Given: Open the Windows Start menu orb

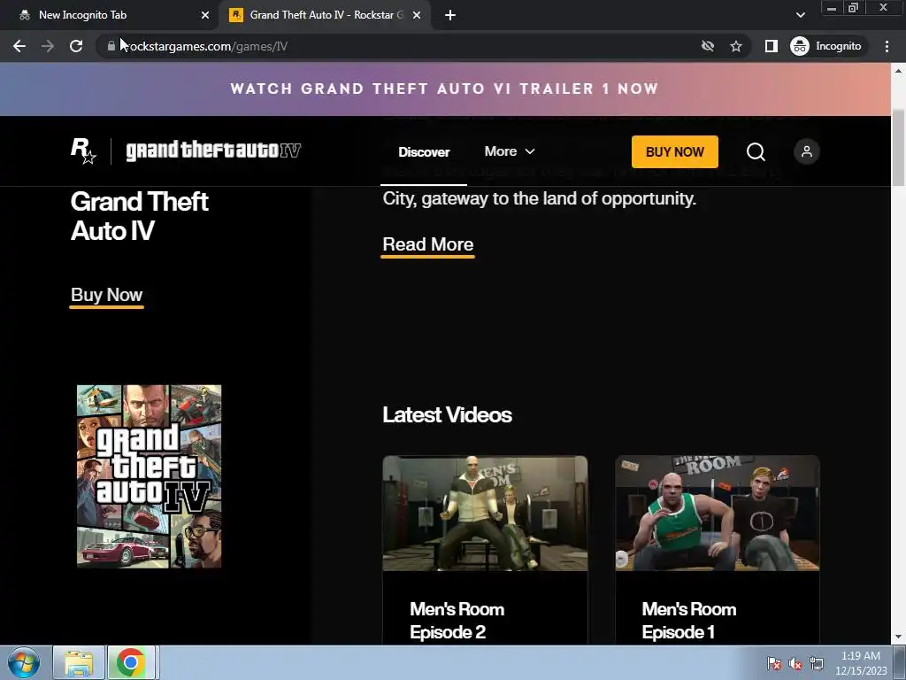Looking at the screenshot, I should [x=24, y=662].
